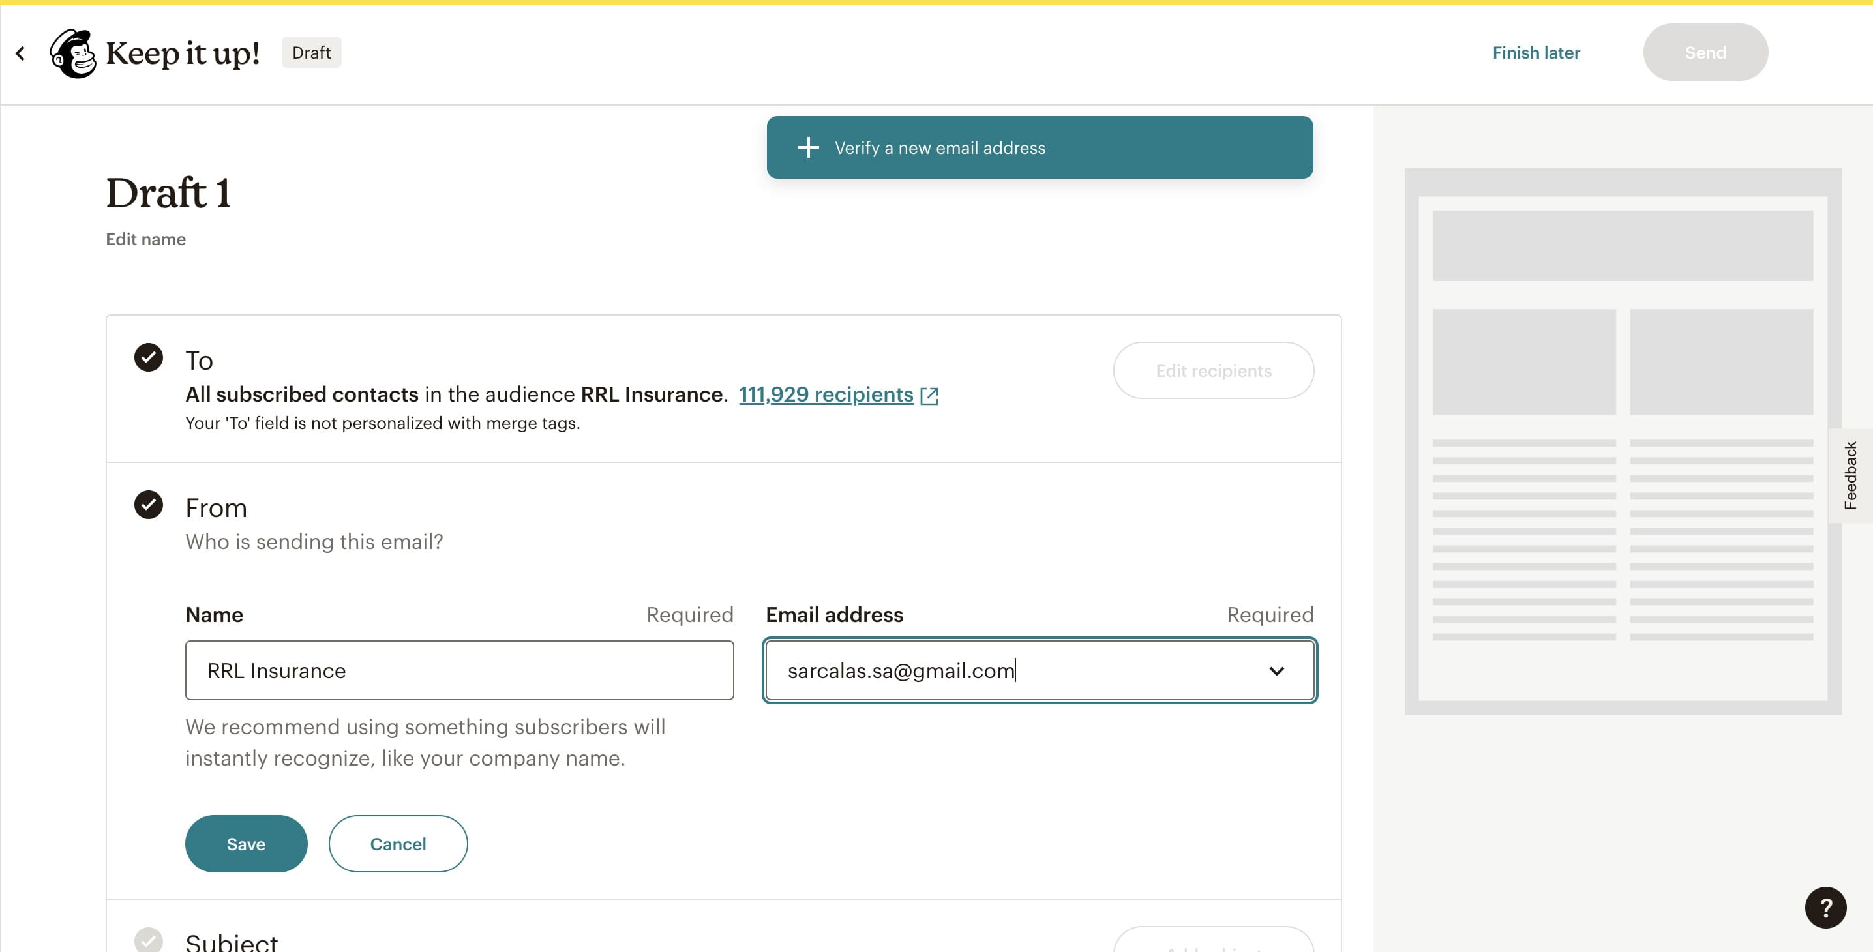Click the plus icon on Verify email button
1873x952 pixels.
809,147
